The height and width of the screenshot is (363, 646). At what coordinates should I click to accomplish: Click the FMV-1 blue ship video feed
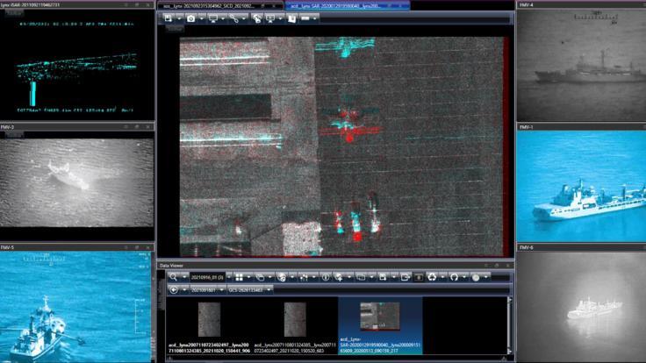pos(581,187)
